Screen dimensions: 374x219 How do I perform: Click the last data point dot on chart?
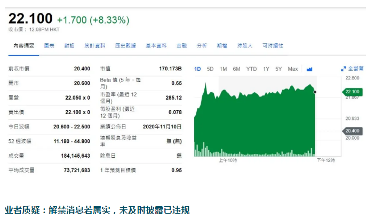click(x=315, y=92)
